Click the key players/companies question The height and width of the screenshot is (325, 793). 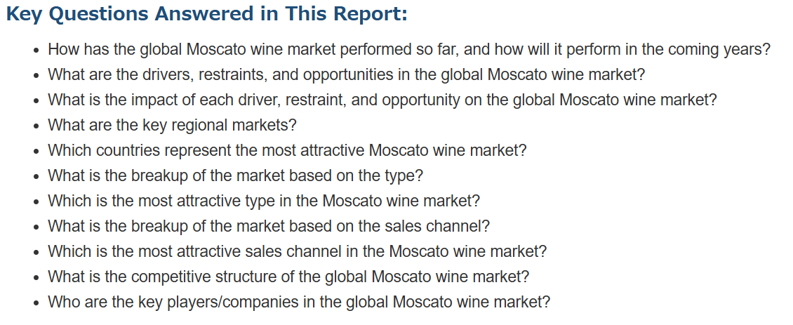click(x=299, y=303)
